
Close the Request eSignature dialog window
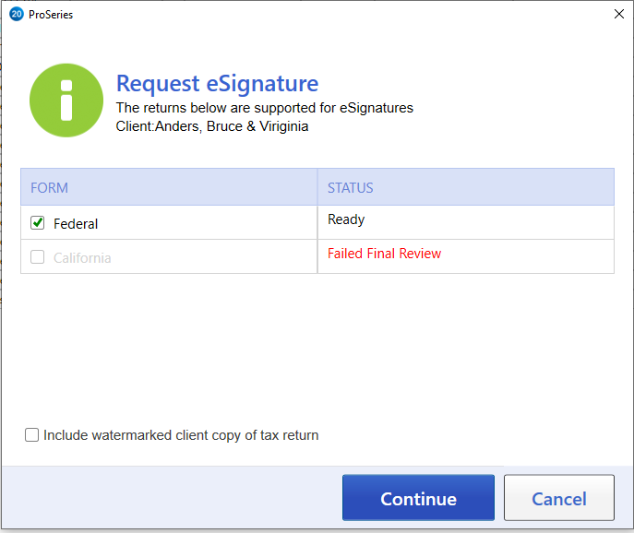tap(617, 14)
